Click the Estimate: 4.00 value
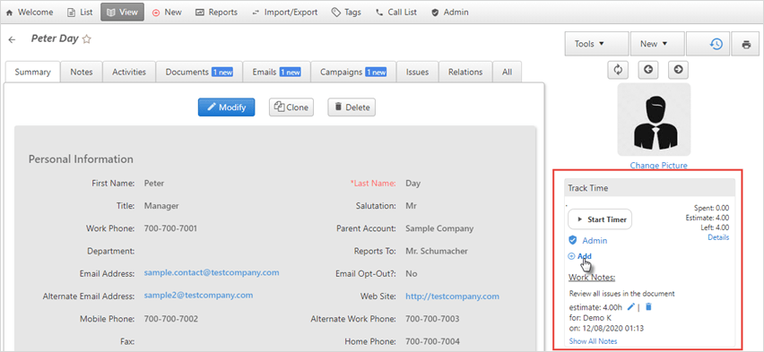Screen dimensions: 764x352 click(x=707, y=218)
